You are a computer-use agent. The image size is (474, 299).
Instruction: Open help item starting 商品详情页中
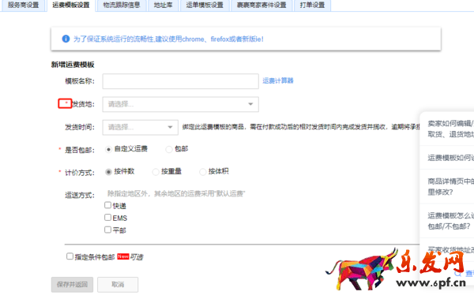click(450, 187)
